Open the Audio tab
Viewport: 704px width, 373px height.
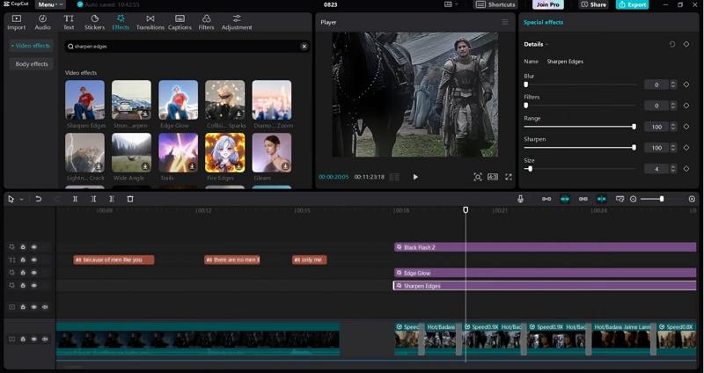pyautogui.click(x=42, y=23)
